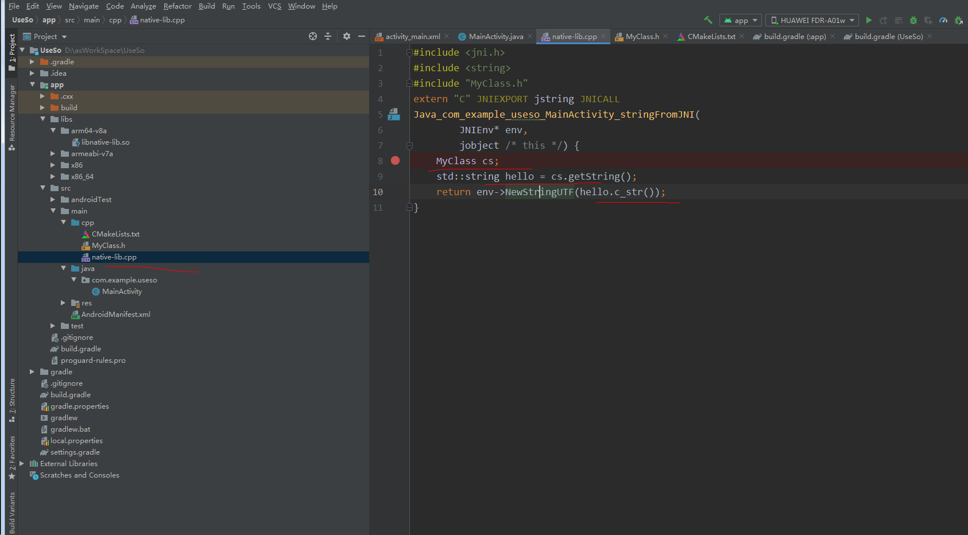Attach debugger to Android process
The image size is (968, 535).
click(x=959, y=20)
